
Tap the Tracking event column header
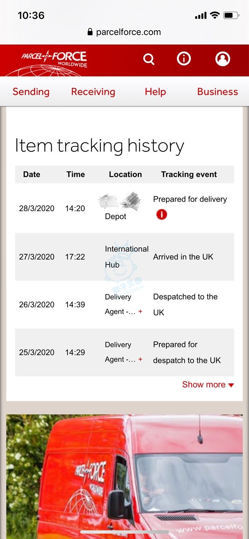(189, 175)
